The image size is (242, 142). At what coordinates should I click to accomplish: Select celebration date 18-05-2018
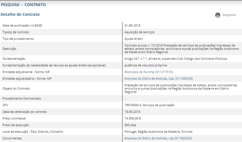click(132, 112)
